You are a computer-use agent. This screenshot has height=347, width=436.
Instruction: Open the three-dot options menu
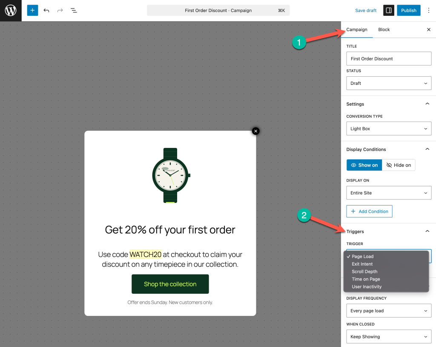tap(428, 10)
